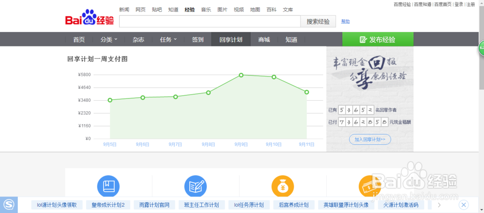Click the next arrow in suggestion bar

tap(439, 205)
